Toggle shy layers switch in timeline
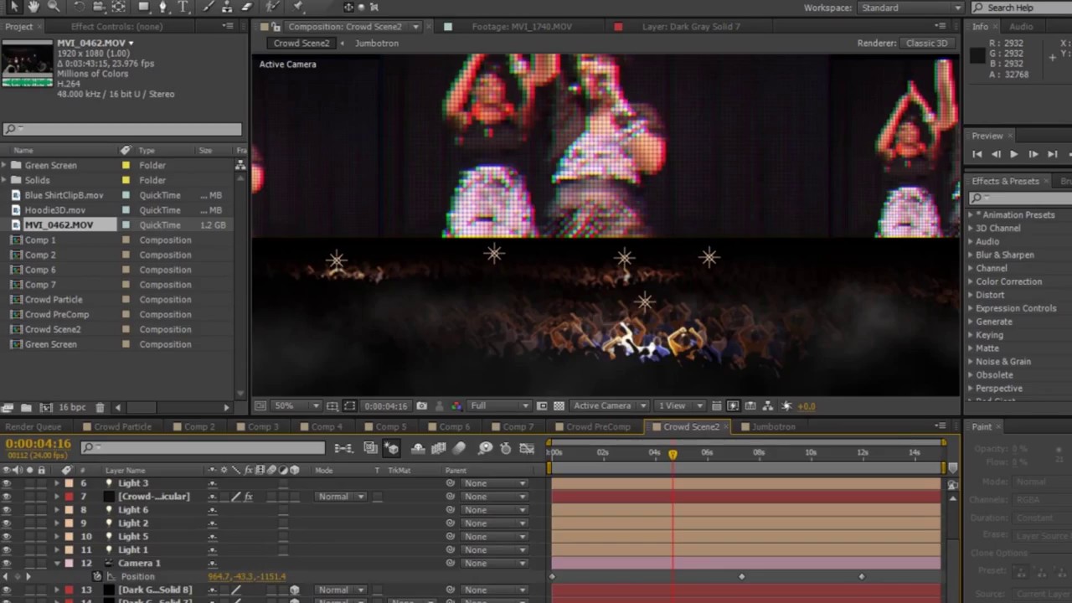The height and width of the screenshot is (603, 1072). click(x=417, y=449)
